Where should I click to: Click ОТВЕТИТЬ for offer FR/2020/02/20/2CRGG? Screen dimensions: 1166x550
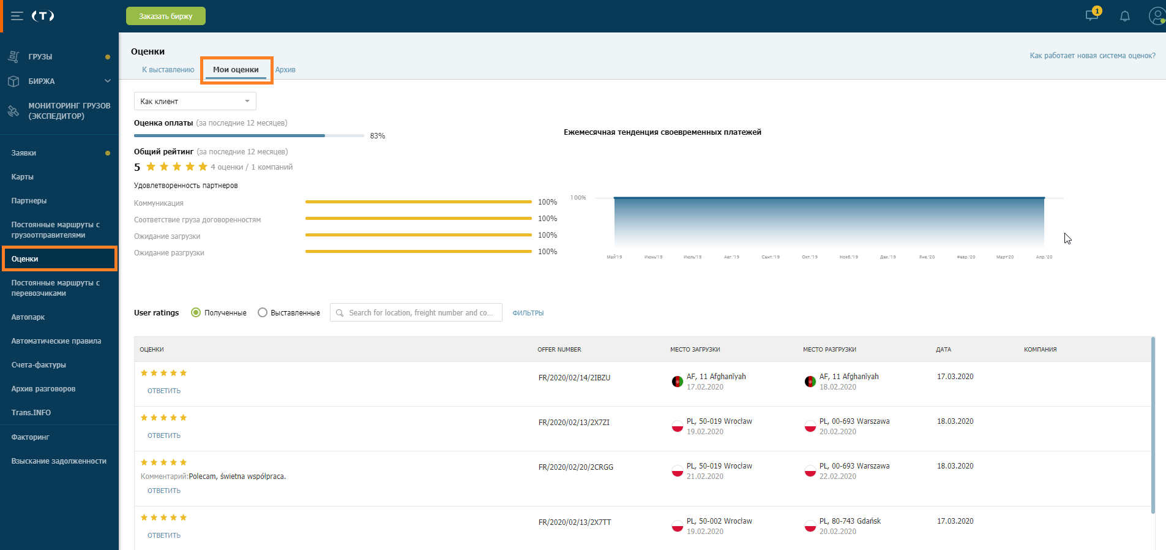[x=164, y=491]
